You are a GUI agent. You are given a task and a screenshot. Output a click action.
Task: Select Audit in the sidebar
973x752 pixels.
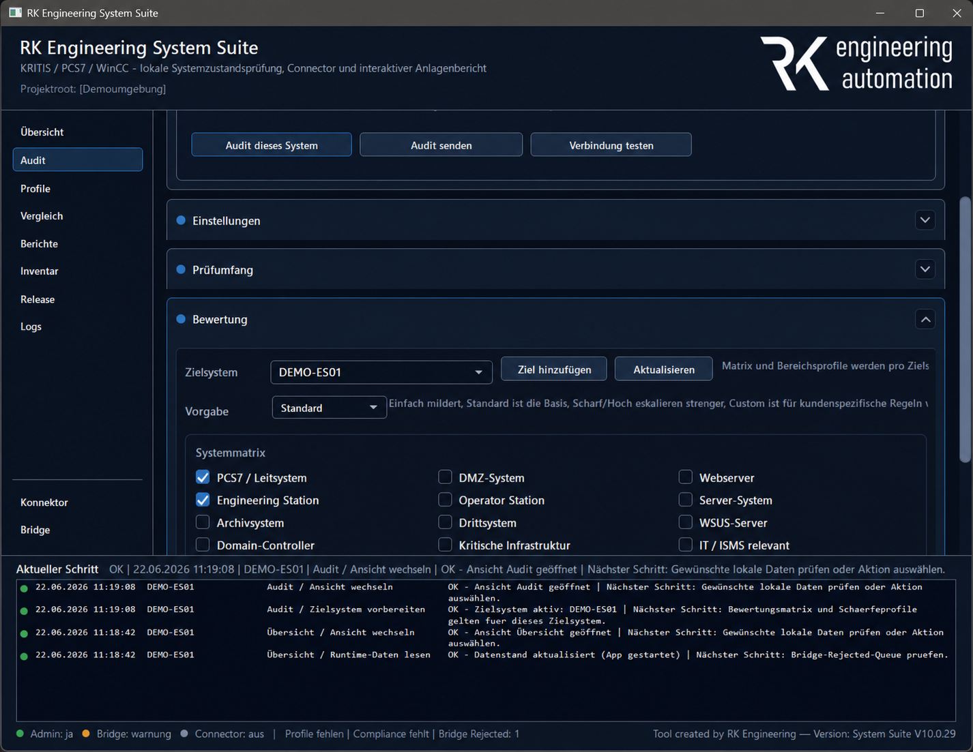point(77,160)
